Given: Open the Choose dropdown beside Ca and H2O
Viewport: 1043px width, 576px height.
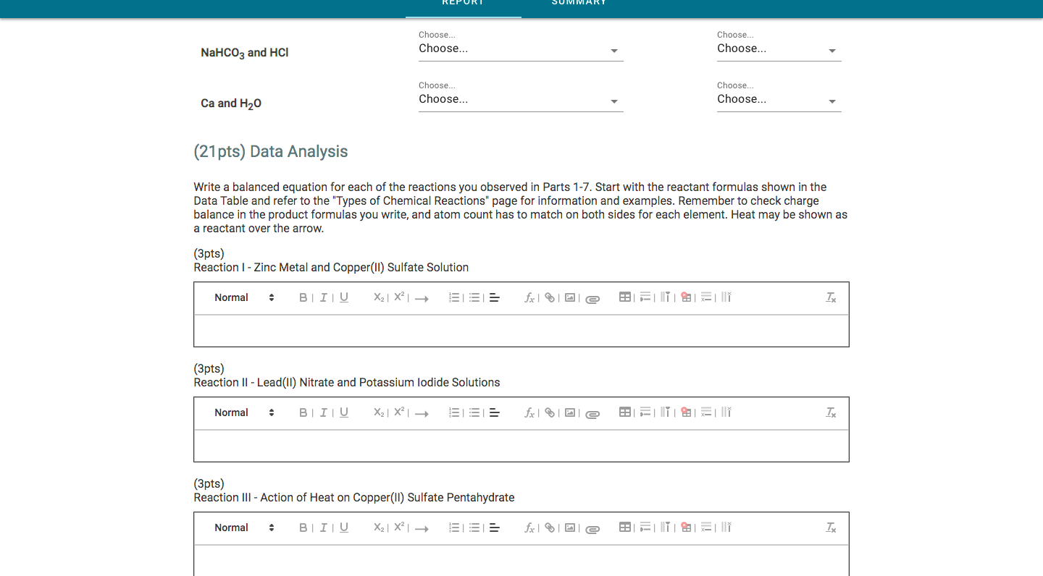Looking at the screenshot, I should (x=520, y=99).
